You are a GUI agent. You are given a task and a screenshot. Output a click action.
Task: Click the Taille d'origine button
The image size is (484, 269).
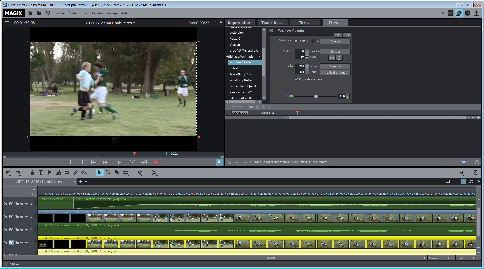(335, 73)
